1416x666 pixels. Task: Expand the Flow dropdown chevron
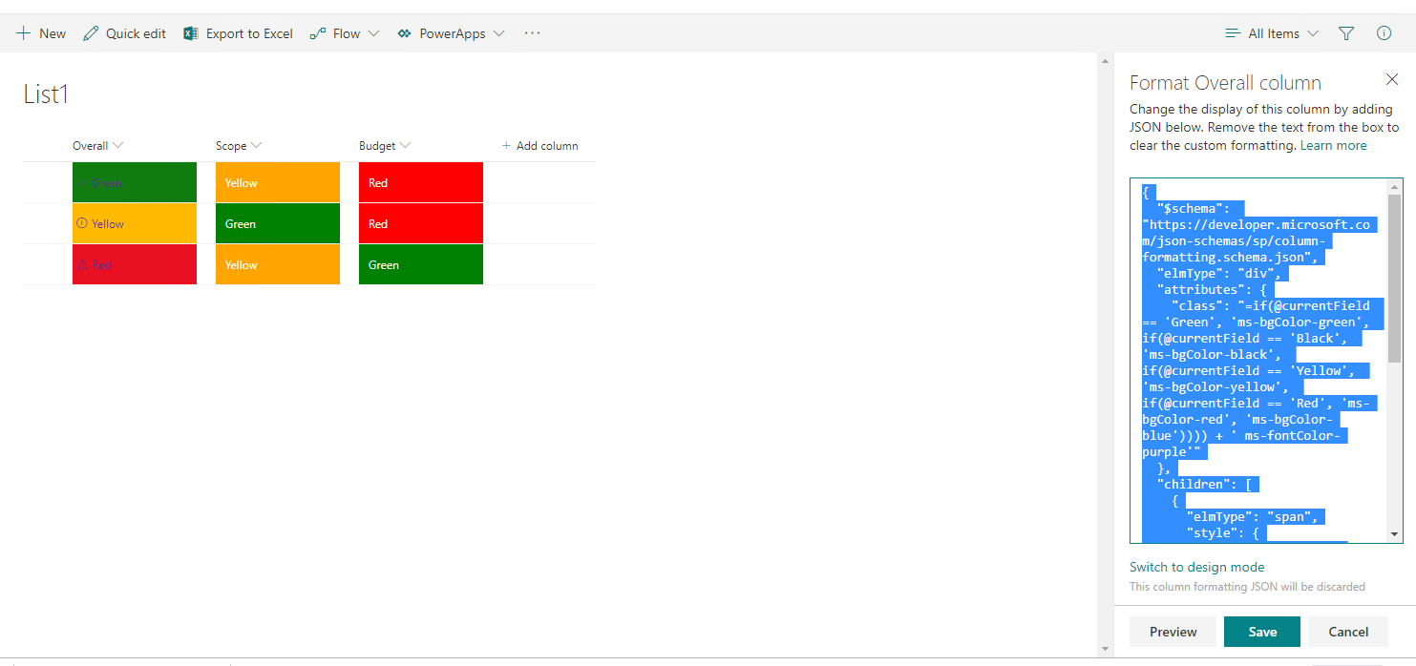373,33
